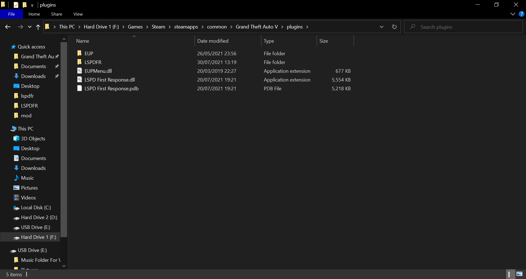The image size is (526, 279).
Task: Click the 677 KB size of EUPMenu.dll
Action: [343, 71]
